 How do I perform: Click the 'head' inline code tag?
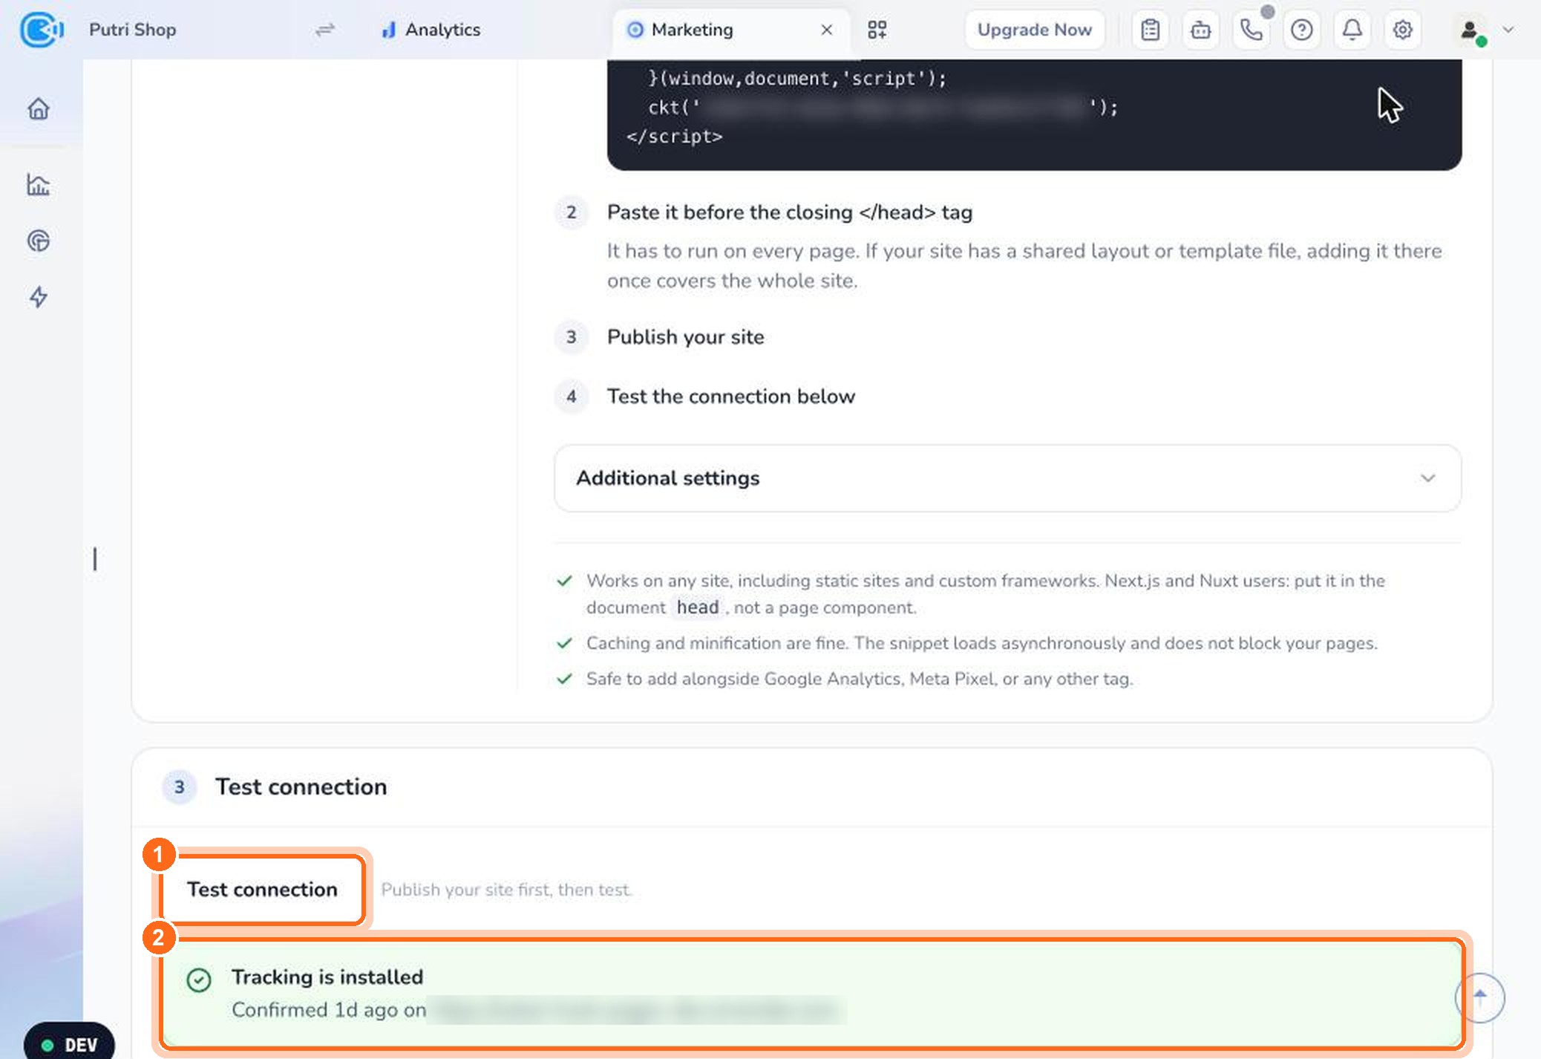pyautogui.click(x=698, y=607)
